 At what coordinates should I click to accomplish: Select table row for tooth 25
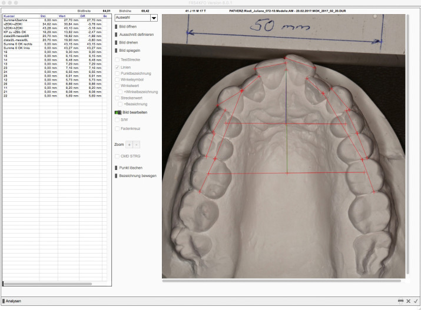pyautogui.click(x=55, y=76)
